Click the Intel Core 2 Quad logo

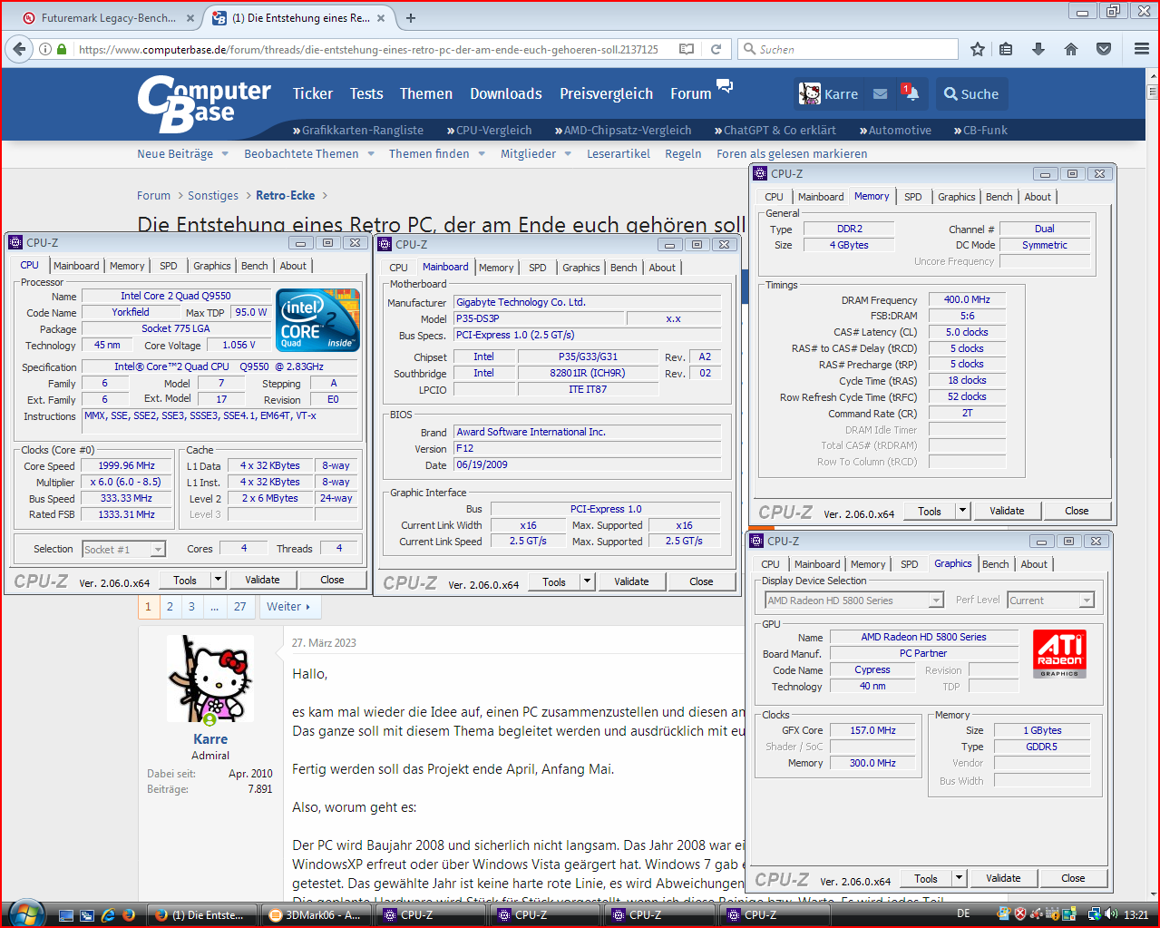317,319
